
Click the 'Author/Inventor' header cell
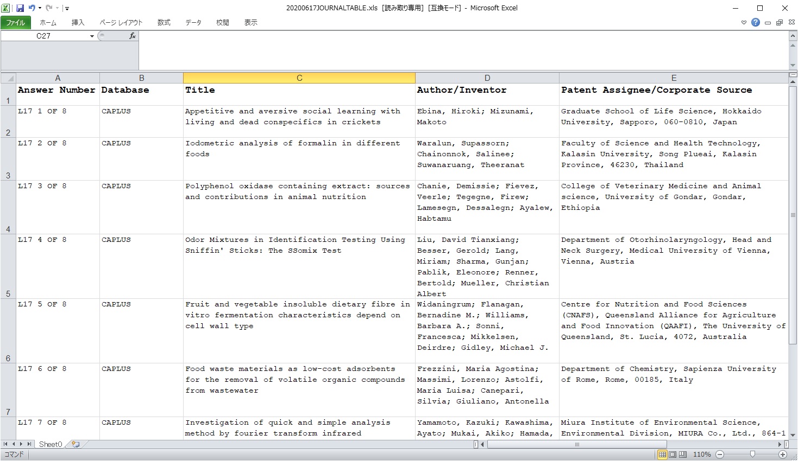487,94
